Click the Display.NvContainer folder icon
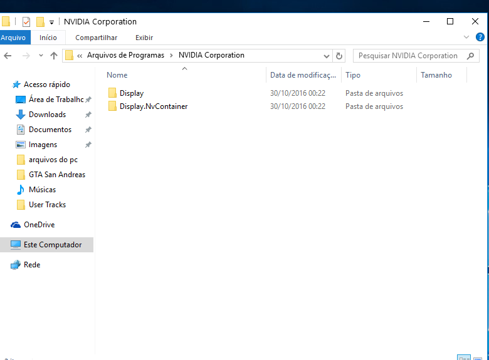 tap(112, 106)
